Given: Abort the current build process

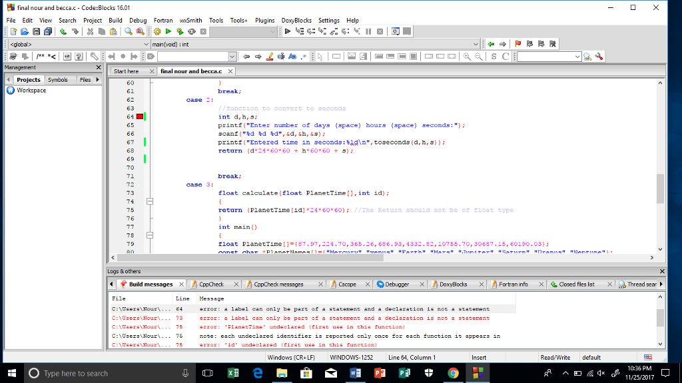Looking at the screenshot, I should [x=202, y=31].
